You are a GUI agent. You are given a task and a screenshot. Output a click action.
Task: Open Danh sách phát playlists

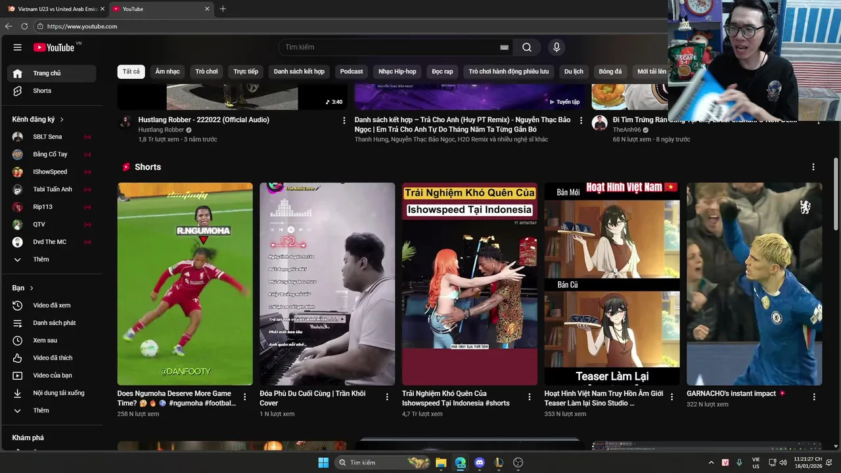click(51, 323)
